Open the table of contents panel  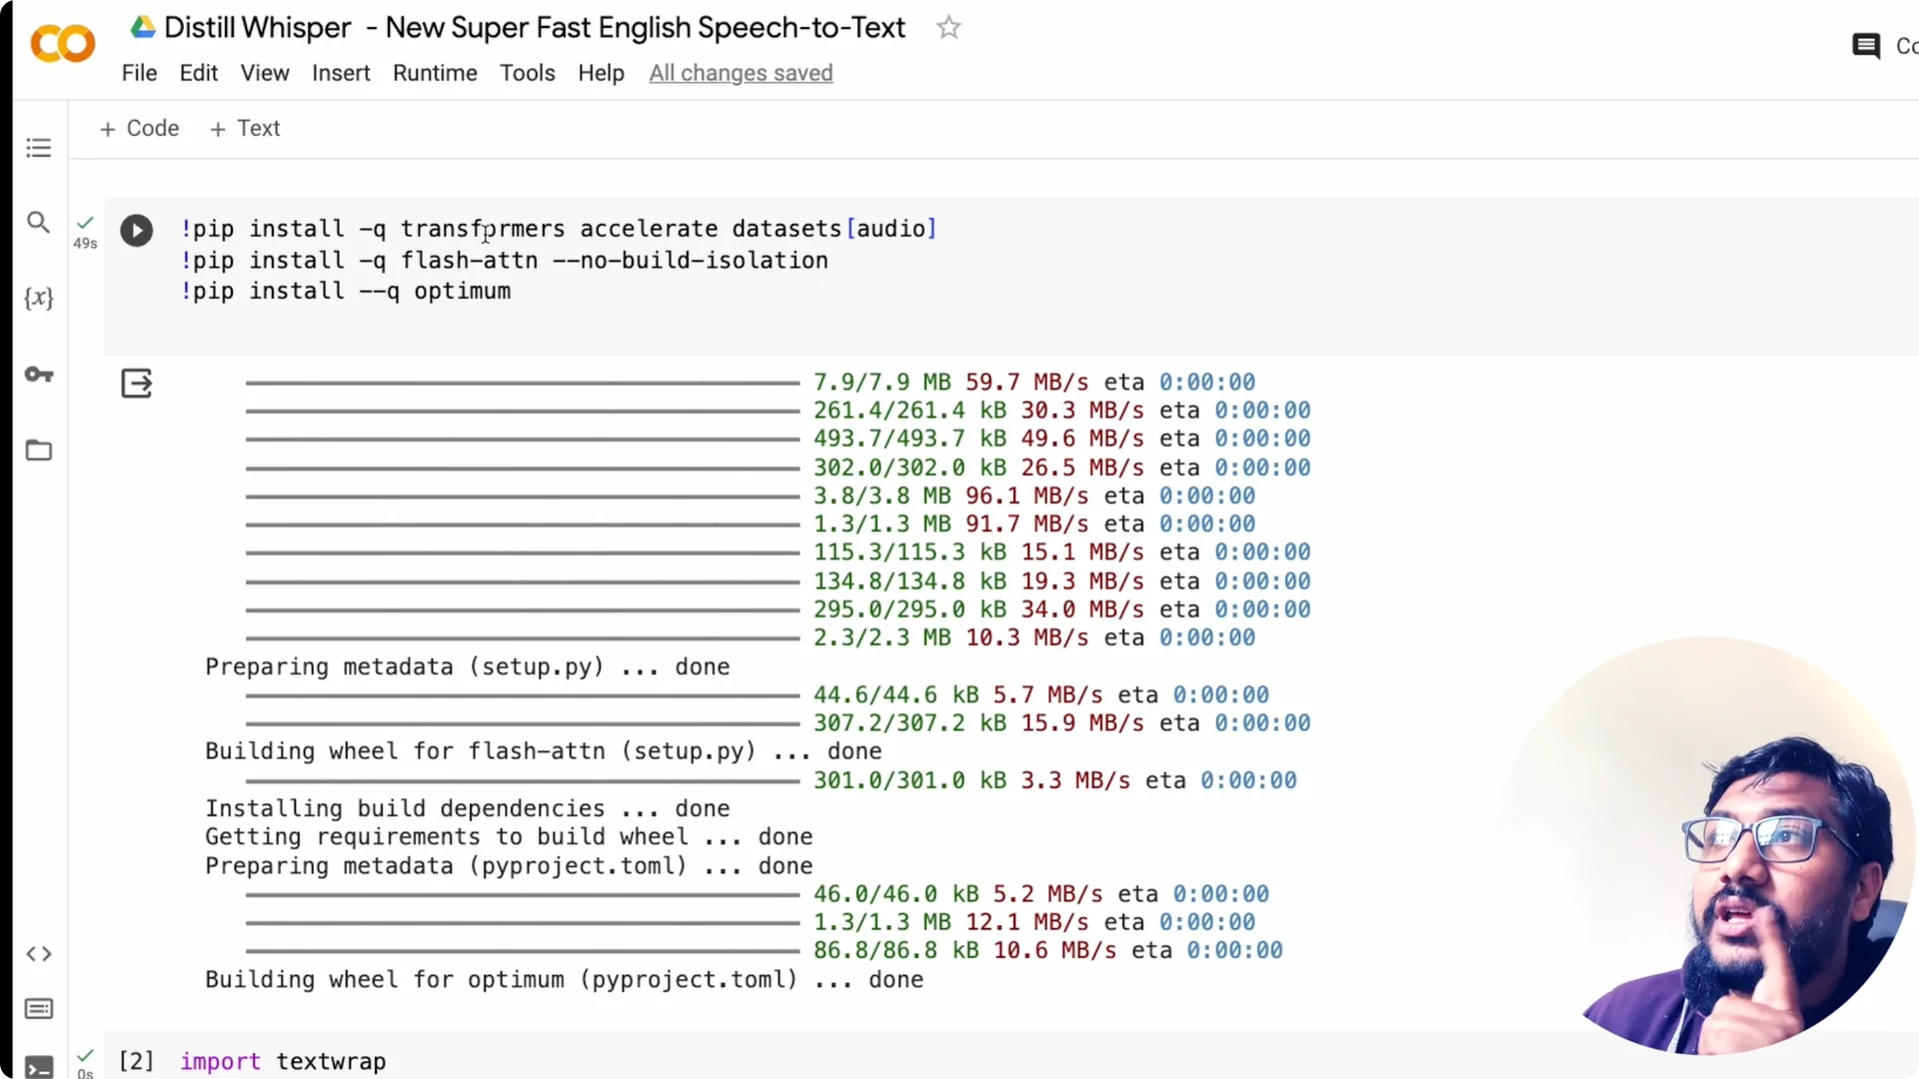coord(38,147)
